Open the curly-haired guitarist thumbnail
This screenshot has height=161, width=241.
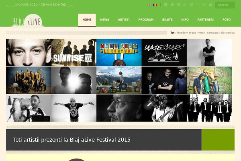pos(164,108)
